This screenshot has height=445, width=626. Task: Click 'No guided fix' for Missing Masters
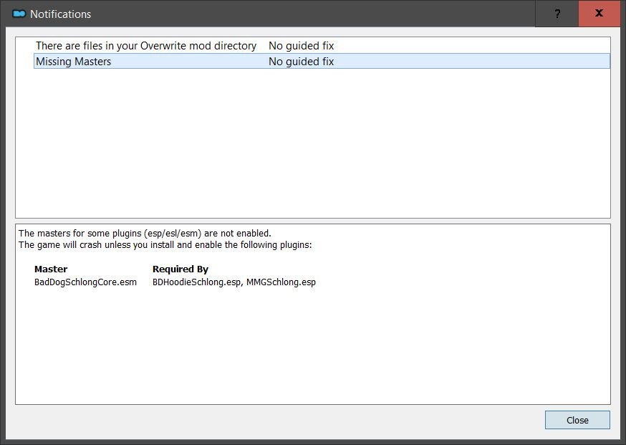[301, 61]
